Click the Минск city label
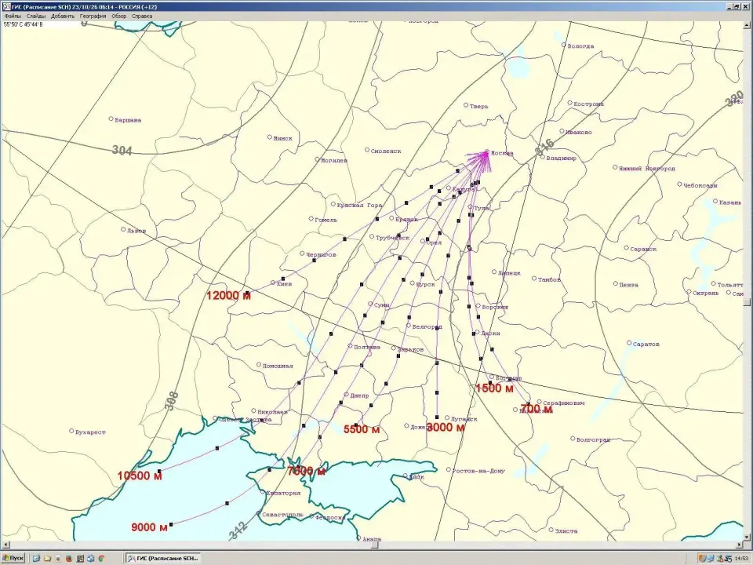753x565 pixels. [x=283, y=138]
